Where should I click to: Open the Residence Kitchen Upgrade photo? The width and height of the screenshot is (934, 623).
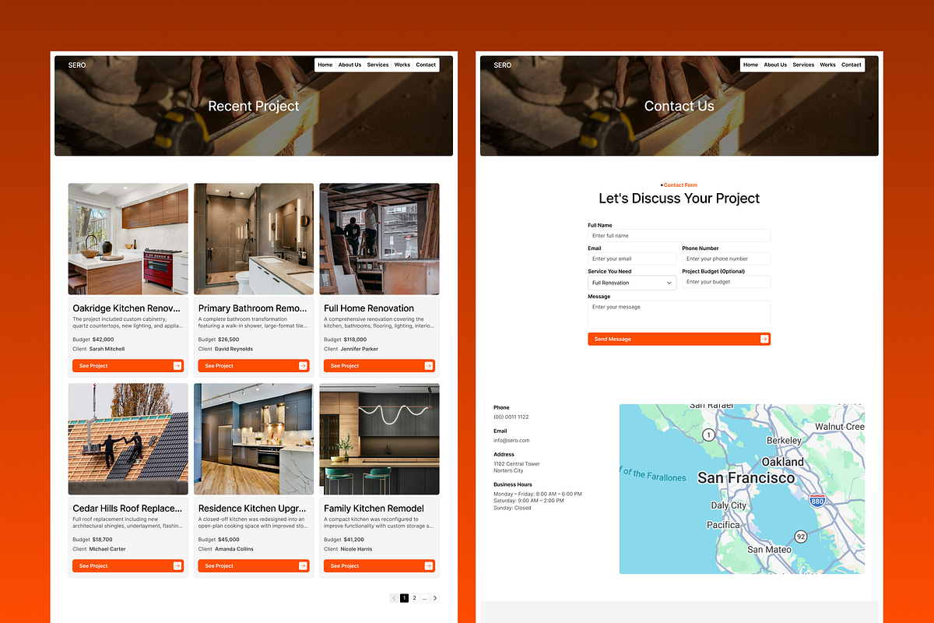254,439
